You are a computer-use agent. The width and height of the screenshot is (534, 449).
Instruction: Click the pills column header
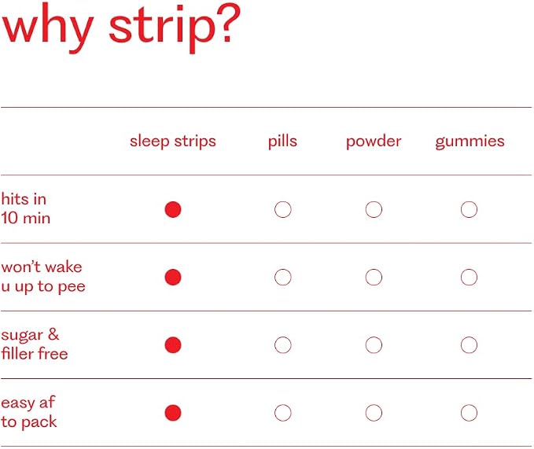coord(282,142)
